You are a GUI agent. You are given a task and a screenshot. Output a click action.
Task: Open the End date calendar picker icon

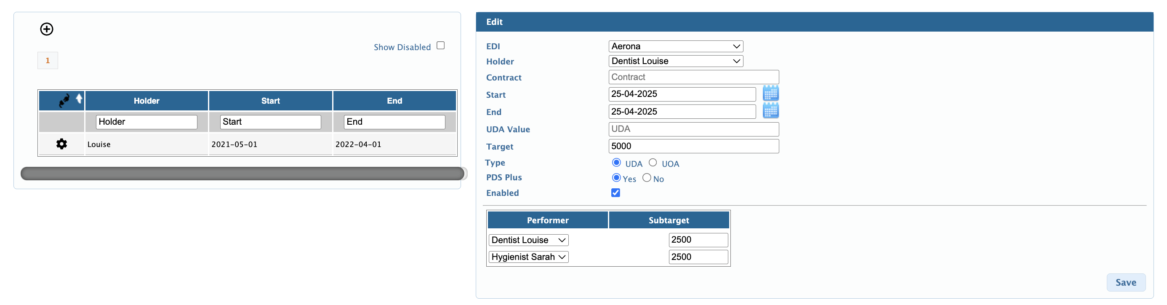point(770,111)
